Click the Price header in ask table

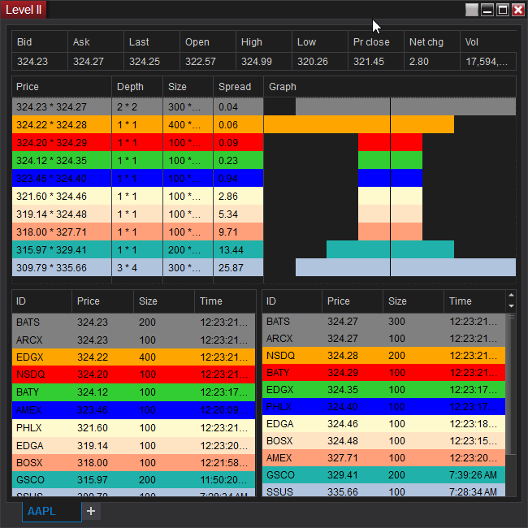pyautogui.click(x=353, y=301)
